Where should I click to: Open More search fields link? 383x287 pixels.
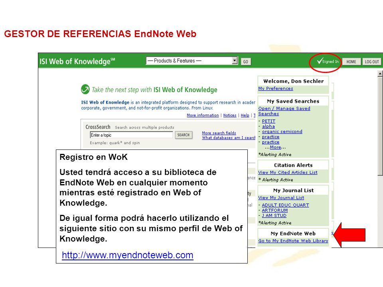click(x=219, y=133)
